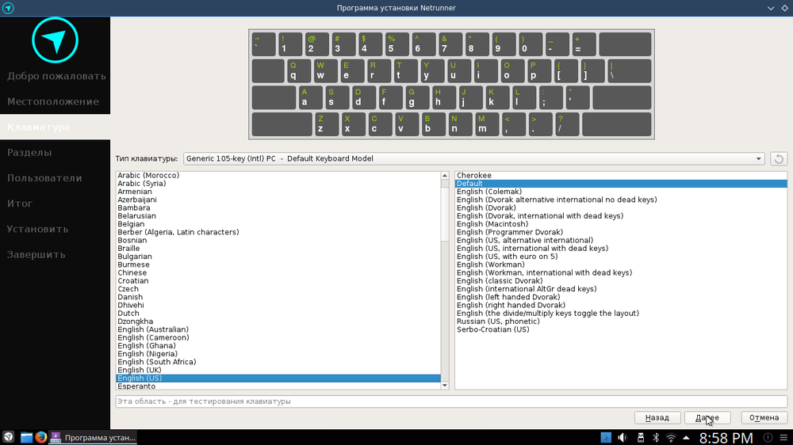Viewport: 793px width, 445px height.
Task: Select Esperanto in the layout list
Action: (x=278, y=386)
